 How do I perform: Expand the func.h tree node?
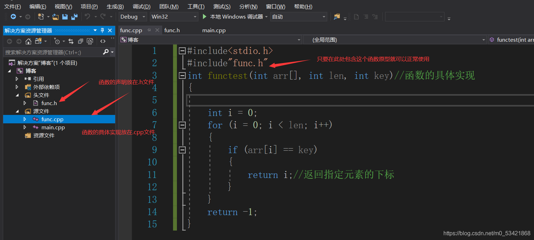pos(25,103)
